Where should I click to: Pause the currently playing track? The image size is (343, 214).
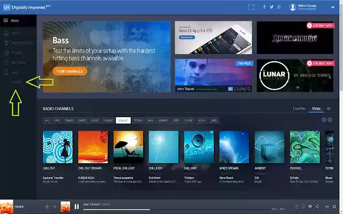click(x=77, y=207)
